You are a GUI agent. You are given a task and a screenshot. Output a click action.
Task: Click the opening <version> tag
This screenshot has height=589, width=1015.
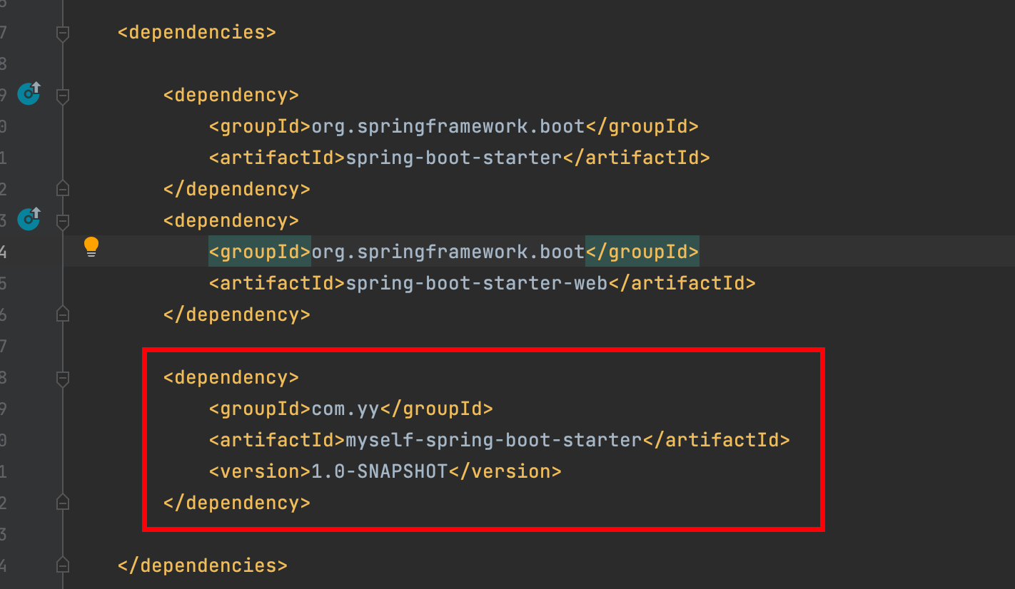coord(260,471)
